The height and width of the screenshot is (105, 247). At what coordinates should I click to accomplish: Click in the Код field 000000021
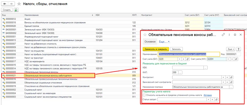(233, 54)
